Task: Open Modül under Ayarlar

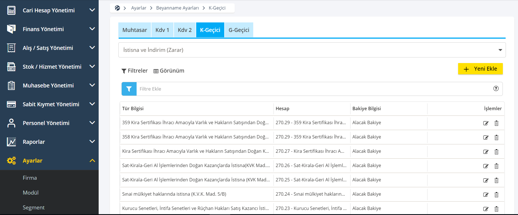Action: click(x=31, y=193)
